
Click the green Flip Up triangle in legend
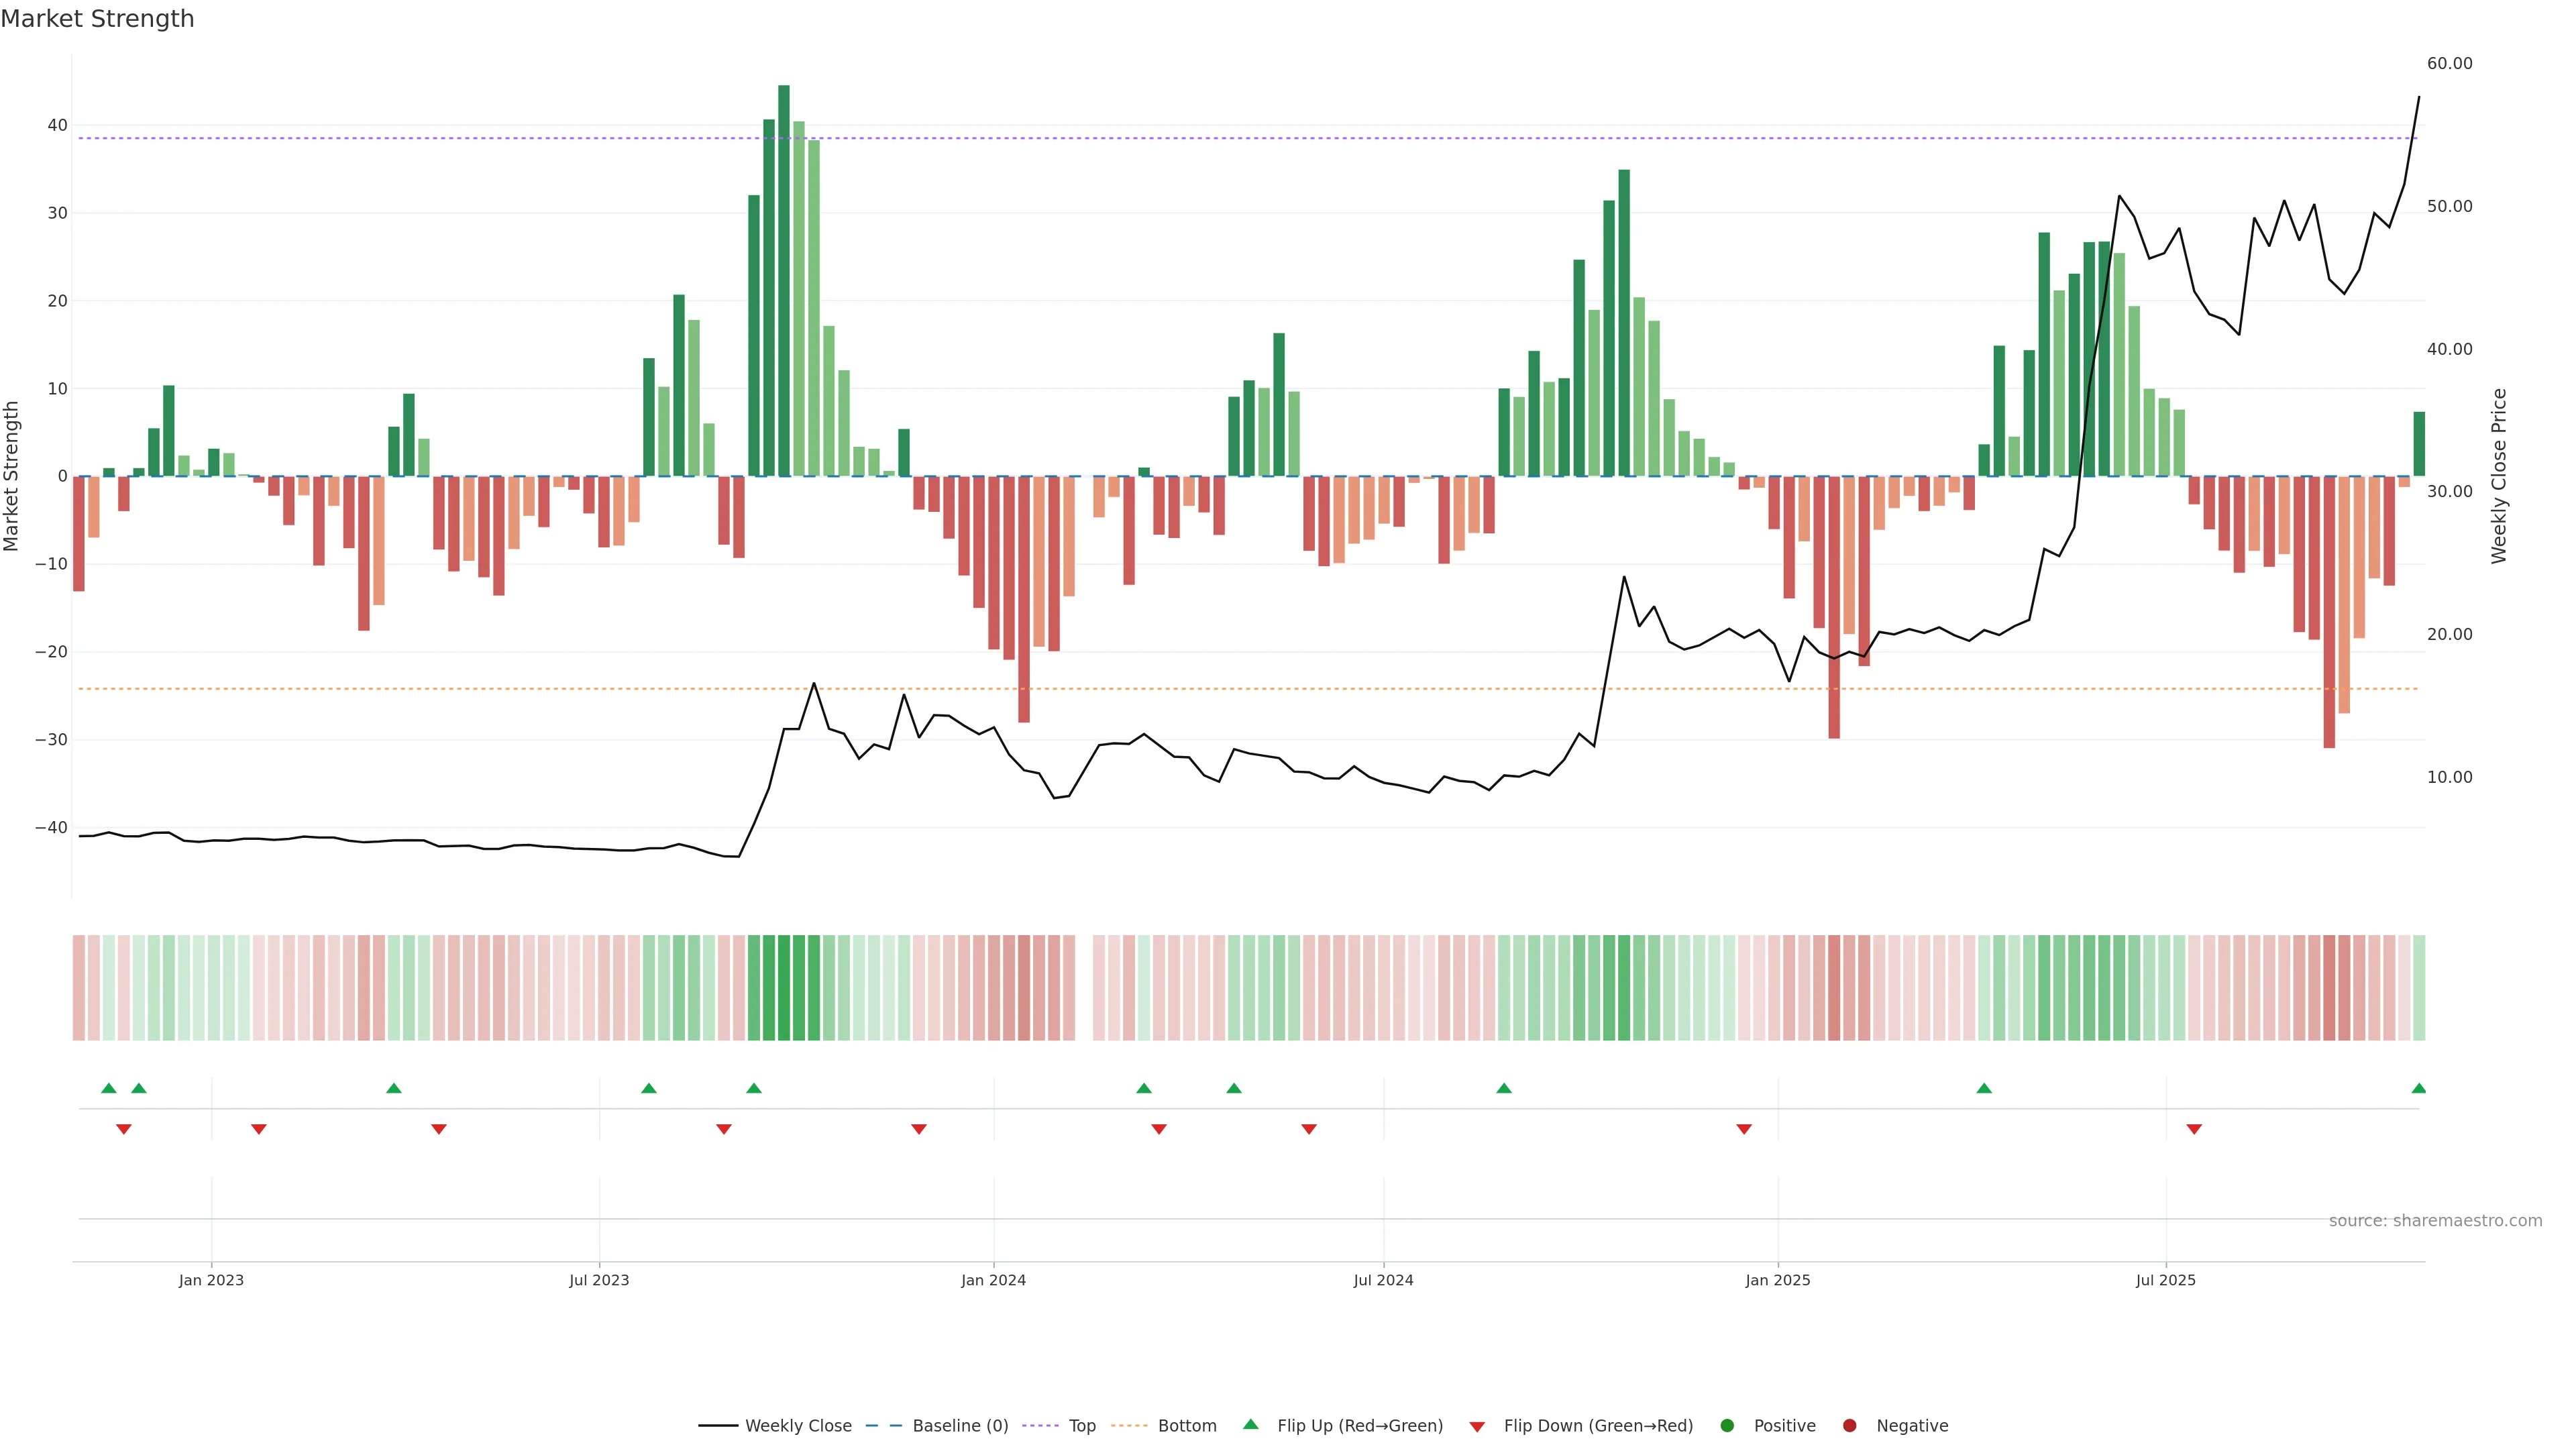(x=1250, y=1424)
